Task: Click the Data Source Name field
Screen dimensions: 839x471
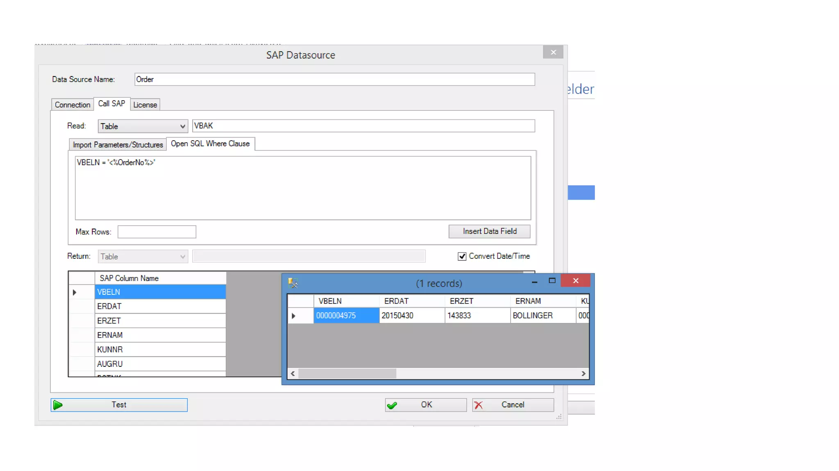Action: (334, 79)
